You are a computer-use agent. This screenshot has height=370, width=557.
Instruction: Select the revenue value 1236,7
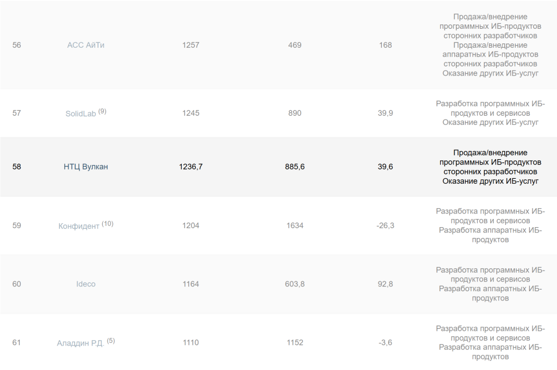pyautogui.click(x=191, y=167)
